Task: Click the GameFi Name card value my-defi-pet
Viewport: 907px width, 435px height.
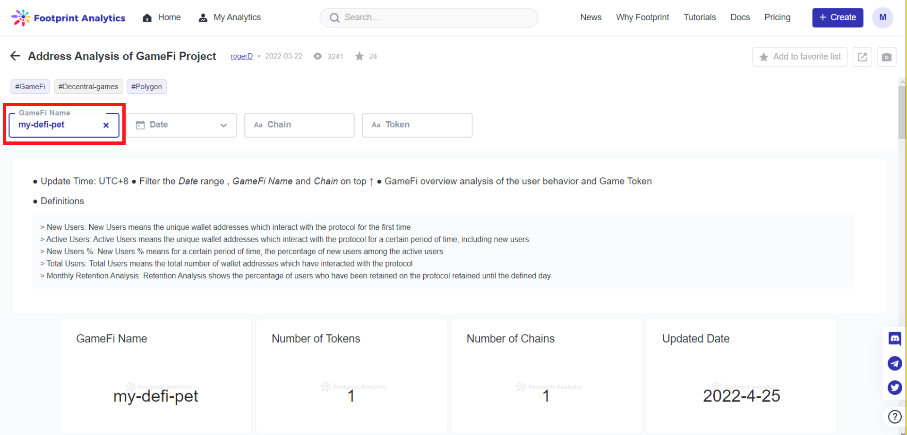Action: pyautogui.click(x=155, y=396)
